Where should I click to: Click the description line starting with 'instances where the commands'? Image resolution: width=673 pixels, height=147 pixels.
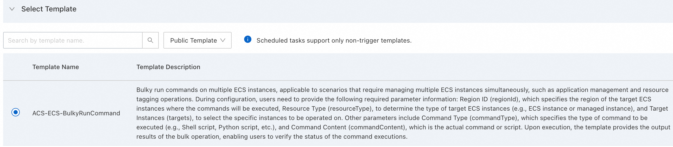click(402, 108)
